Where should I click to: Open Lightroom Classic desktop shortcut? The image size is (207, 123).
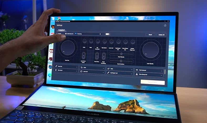[x=50, y=67]
